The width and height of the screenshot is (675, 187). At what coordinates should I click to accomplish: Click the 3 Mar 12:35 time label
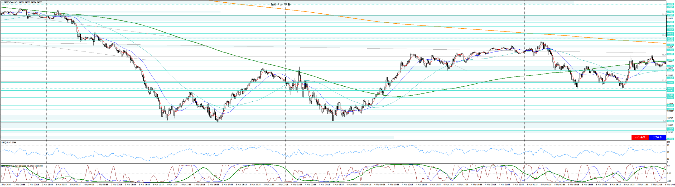pos(172,185)
